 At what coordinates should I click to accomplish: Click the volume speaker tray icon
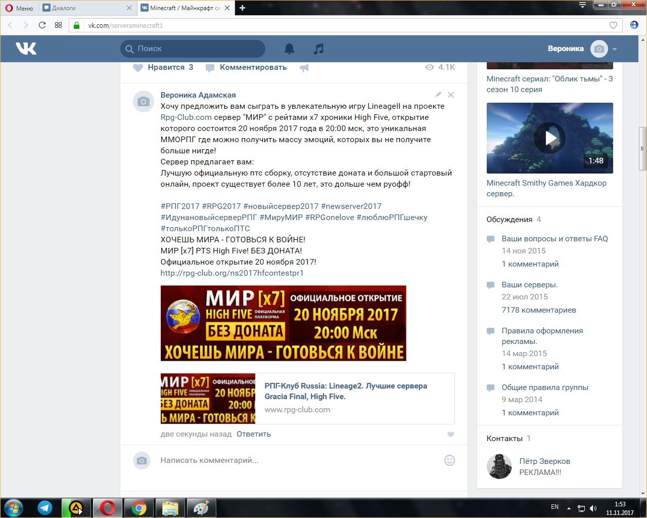(x=593, y=508)
